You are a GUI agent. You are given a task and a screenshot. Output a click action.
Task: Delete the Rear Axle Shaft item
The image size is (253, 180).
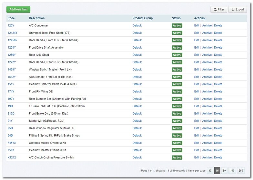[x=218, y=55]
